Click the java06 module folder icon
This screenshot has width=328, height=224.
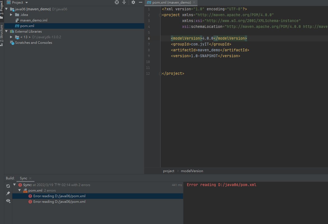[x=12, y=9]
